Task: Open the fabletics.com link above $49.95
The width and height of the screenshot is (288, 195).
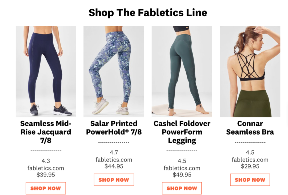Action: (x=182, y=168)
